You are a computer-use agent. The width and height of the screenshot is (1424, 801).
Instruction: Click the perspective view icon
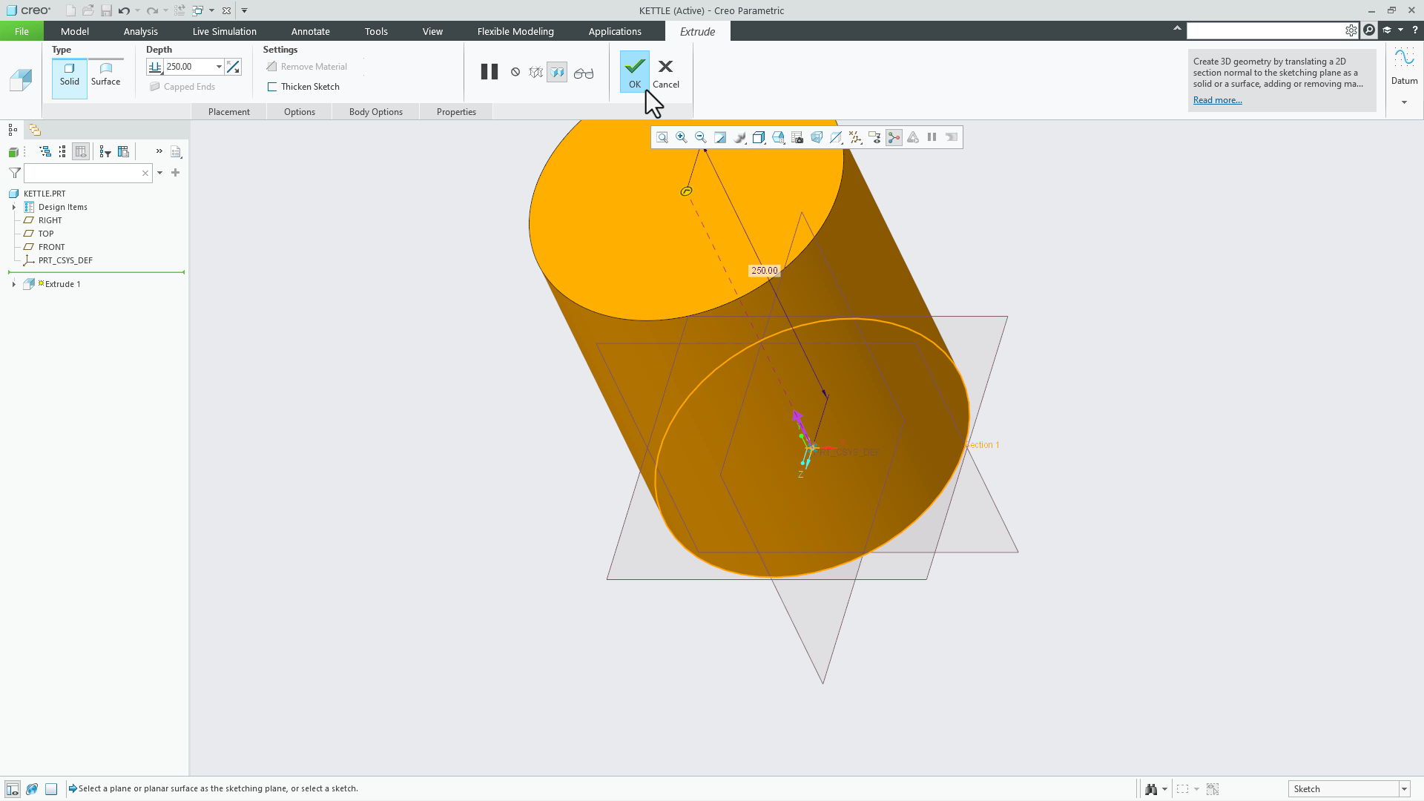[x=817, y=137]
